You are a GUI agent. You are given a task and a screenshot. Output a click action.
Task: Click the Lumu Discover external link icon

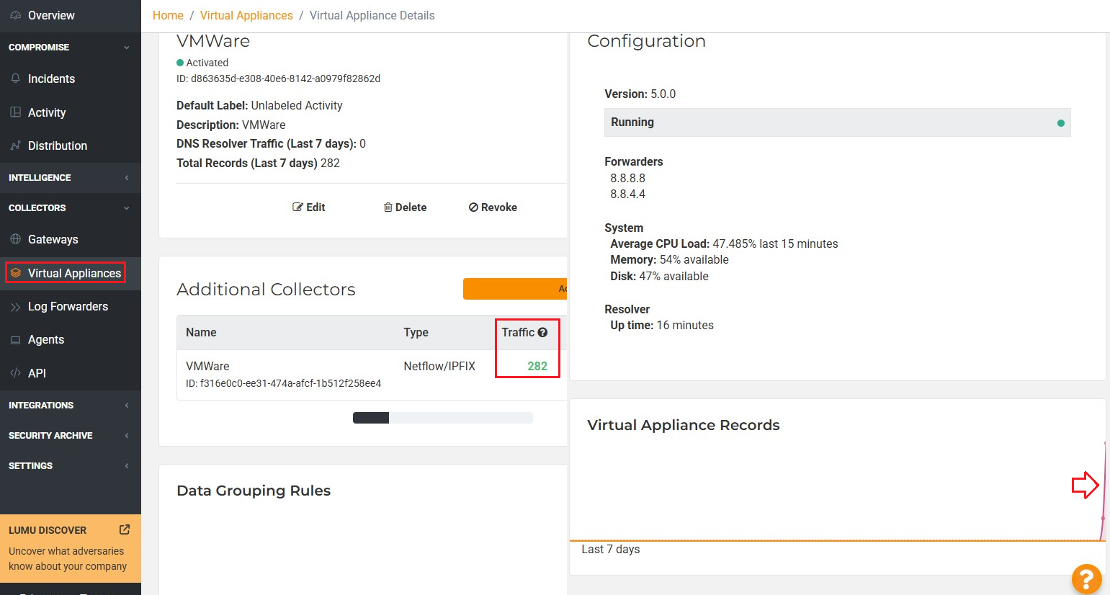click(x=125, y=529)
